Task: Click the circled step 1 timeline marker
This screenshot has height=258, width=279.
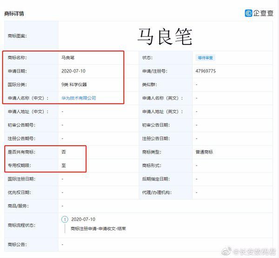Action: coord(65,219)
